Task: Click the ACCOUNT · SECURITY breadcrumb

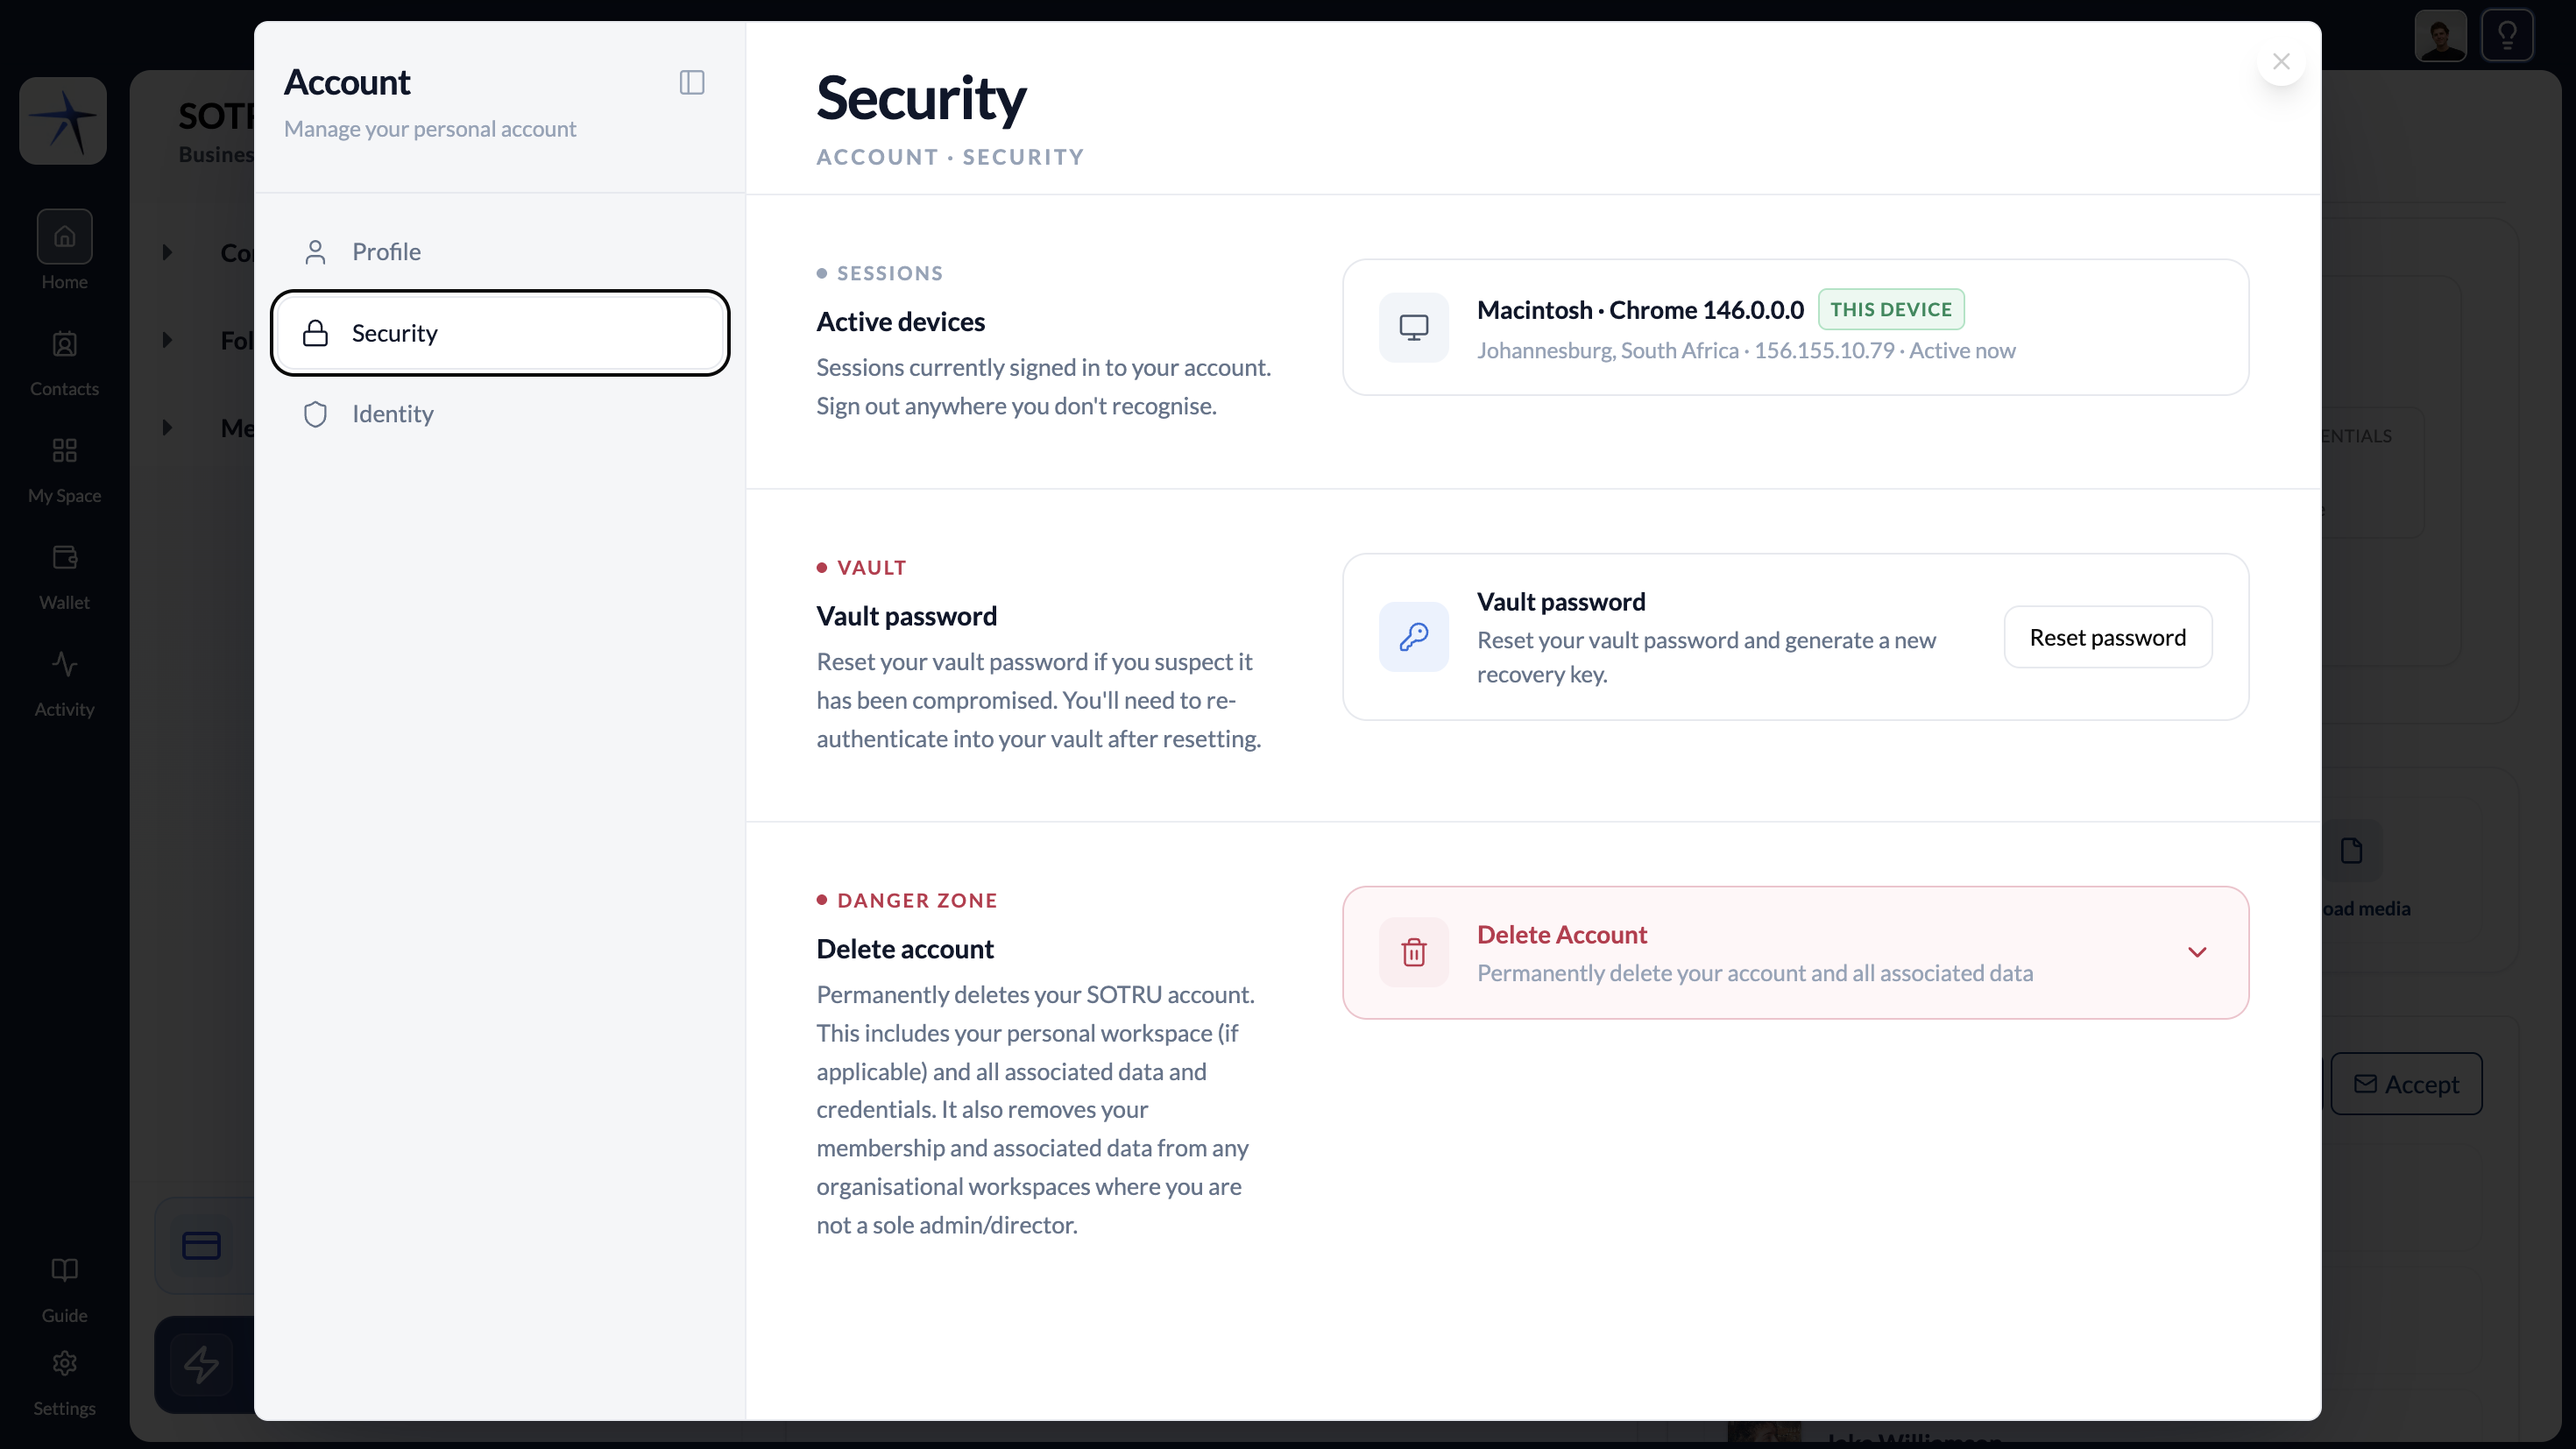Action: (950, 157)
